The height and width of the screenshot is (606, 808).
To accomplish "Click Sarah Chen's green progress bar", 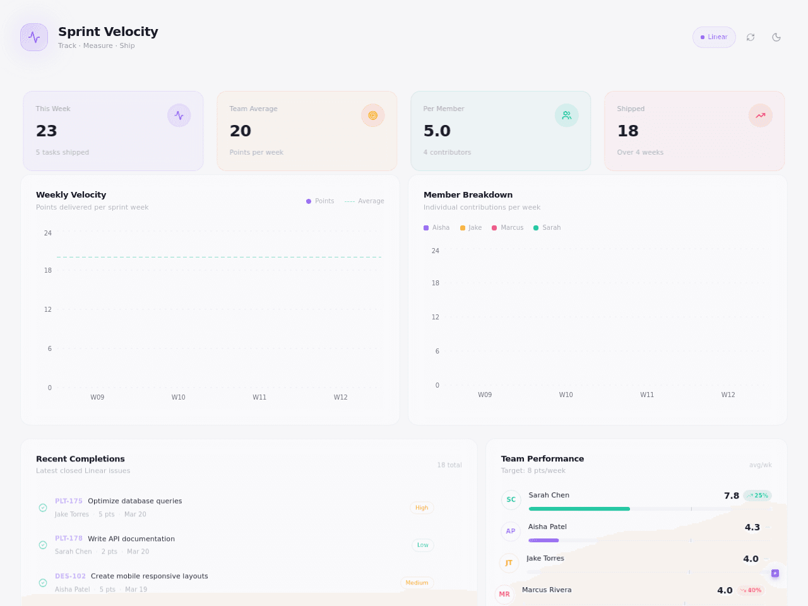I will 579,509.
